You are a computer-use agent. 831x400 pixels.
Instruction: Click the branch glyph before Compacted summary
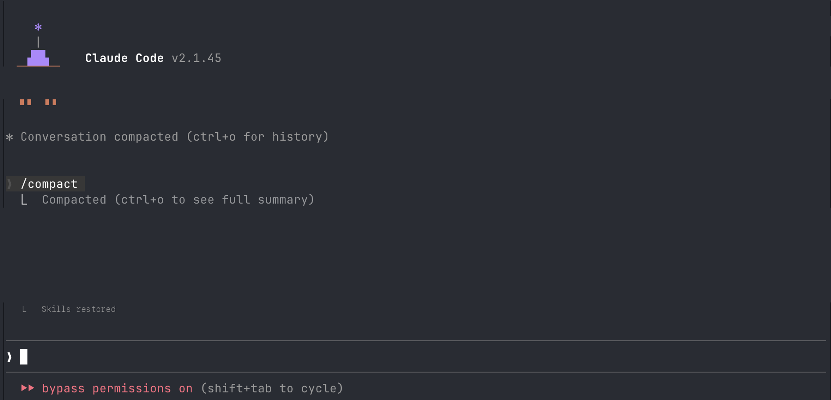(x=24, y=200)
